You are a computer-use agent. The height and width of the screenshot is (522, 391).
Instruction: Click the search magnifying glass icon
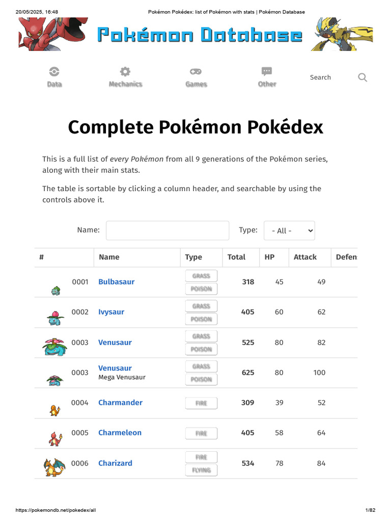click(x=362, y=77)
